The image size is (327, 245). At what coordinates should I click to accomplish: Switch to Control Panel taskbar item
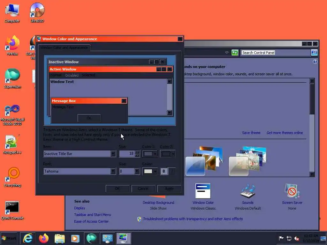[107, 238]
